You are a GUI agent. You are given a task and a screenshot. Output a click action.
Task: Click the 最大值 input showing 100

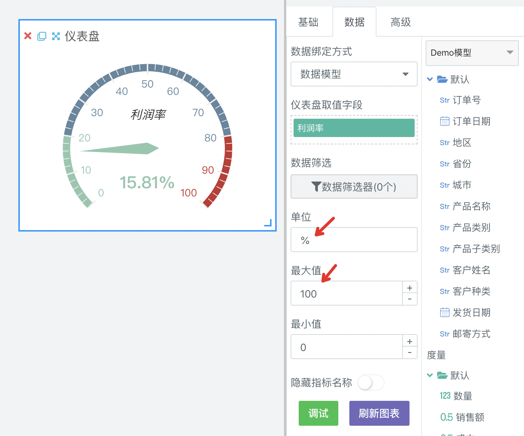click(x=347, y=293)
